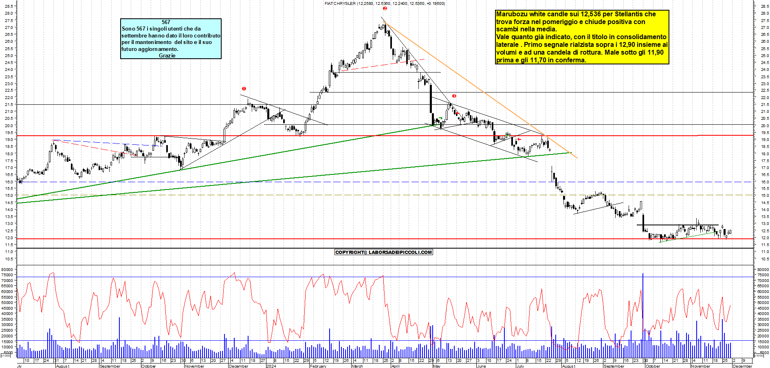Click the 80000 label on right volume axis
770x368 pixels.
[763, 269]
